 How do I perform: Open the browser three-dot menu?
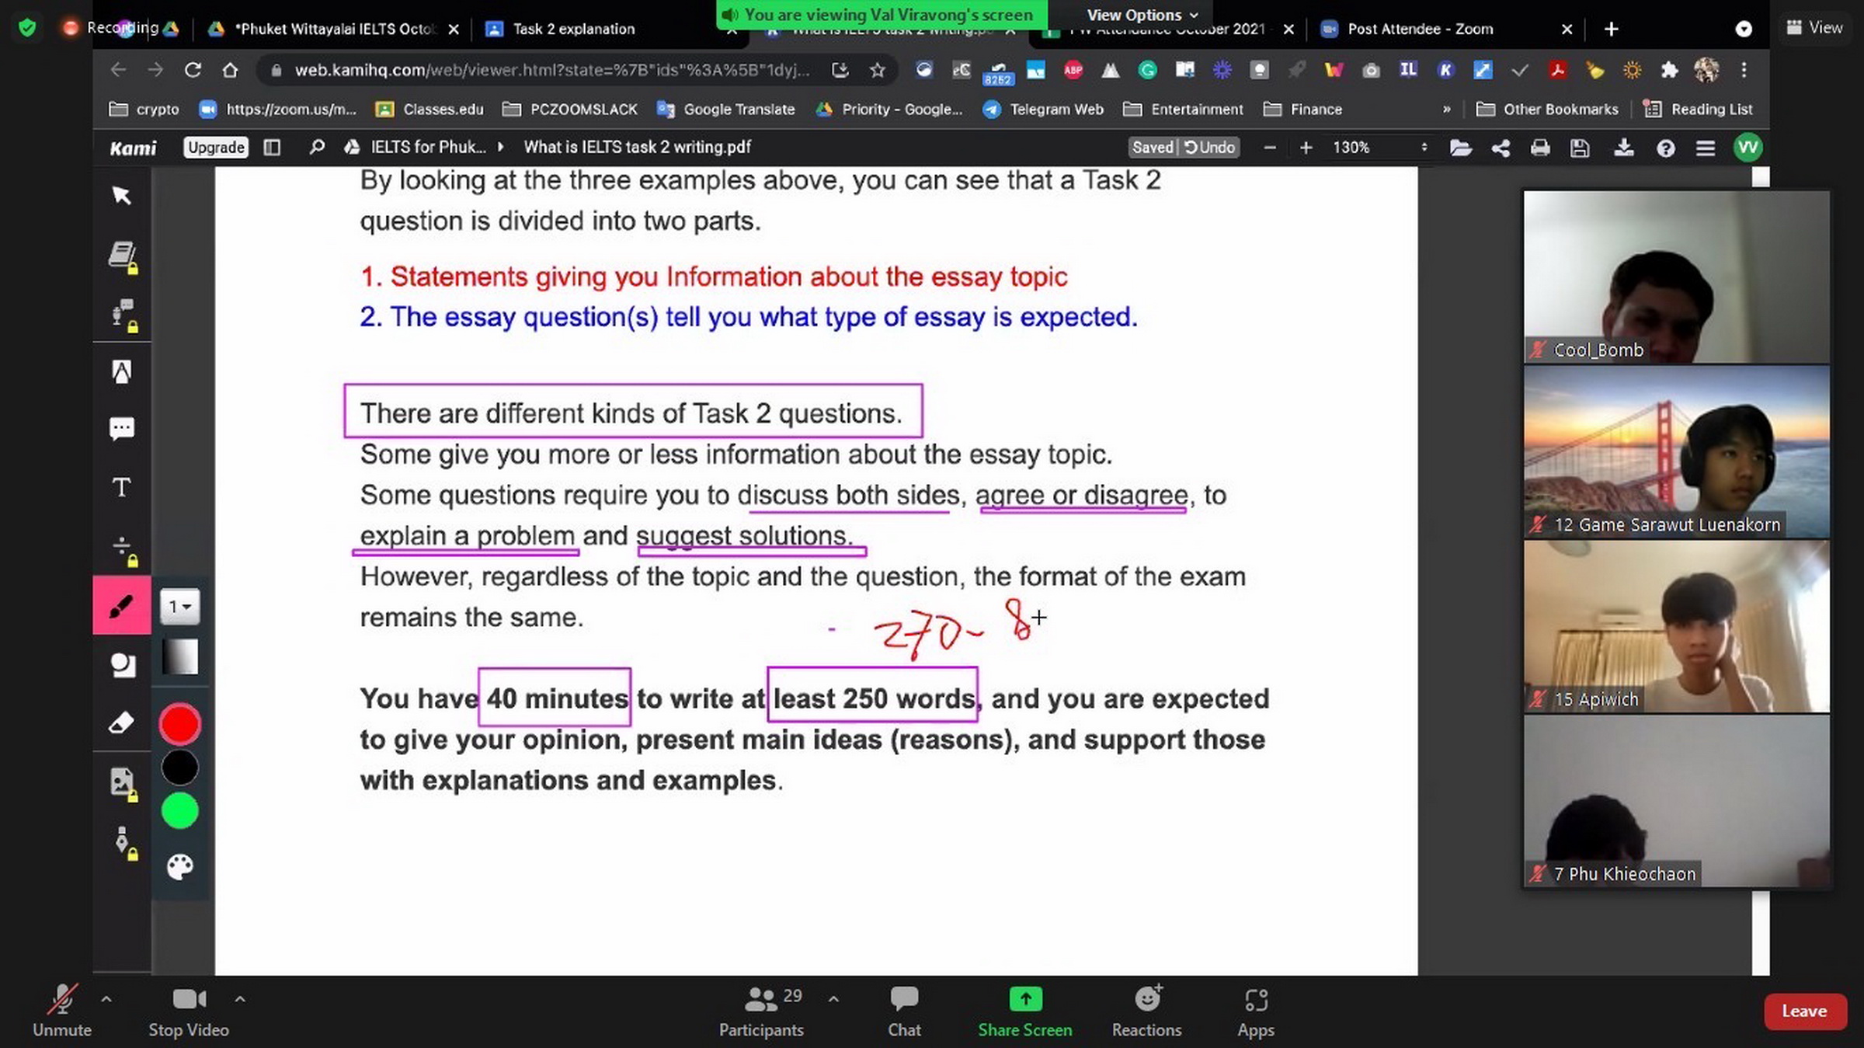[1744, 70]
